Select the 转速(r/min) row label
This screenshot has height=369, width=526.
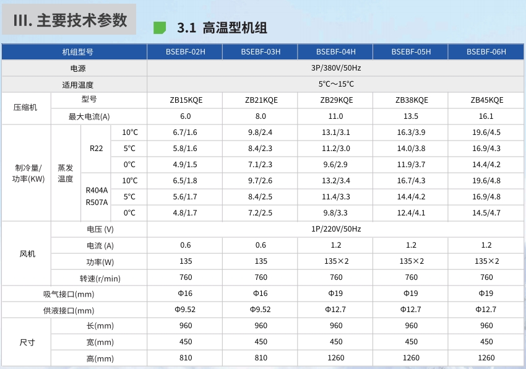click(100, 277)
